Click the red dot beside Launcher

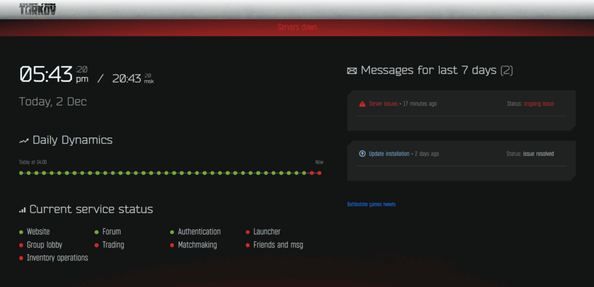248,232
